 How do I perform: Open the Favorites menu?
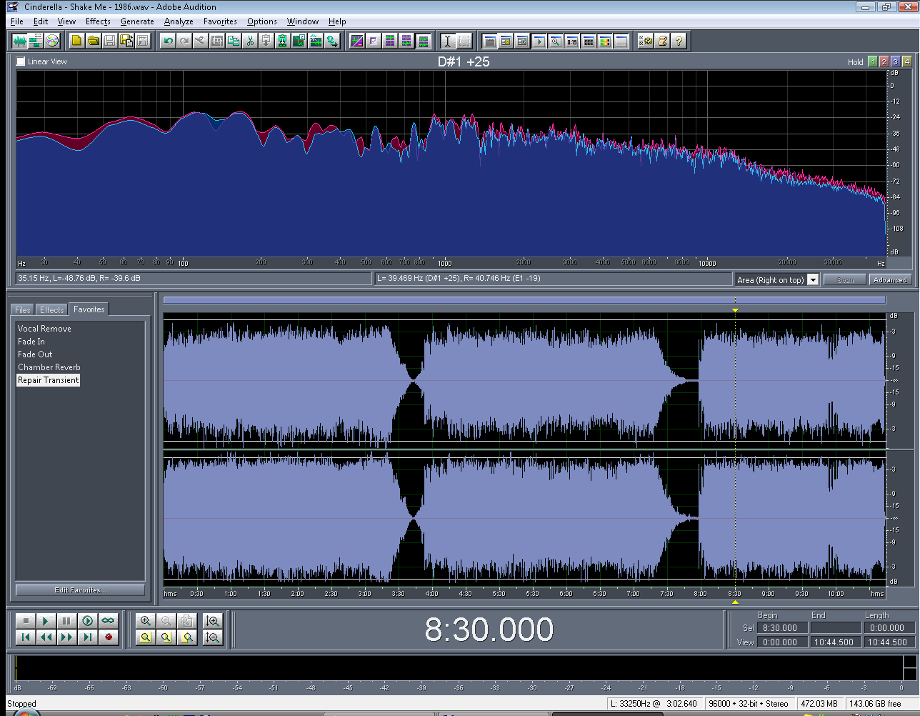coord(220,21)
